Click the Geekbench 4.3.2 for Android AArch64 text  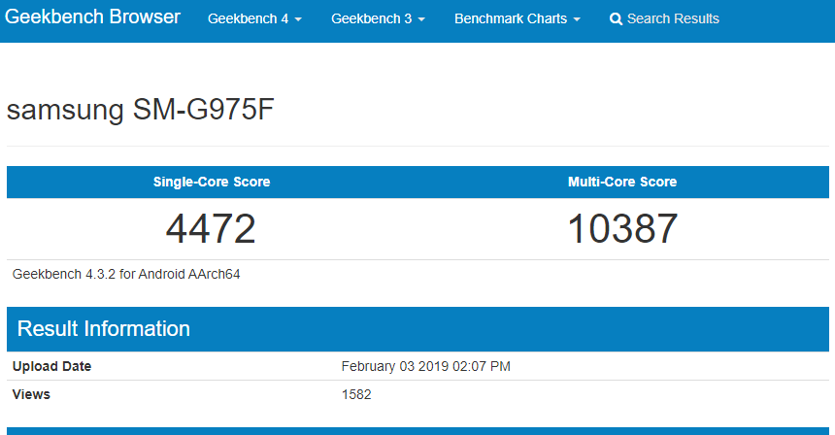[126, 274]
